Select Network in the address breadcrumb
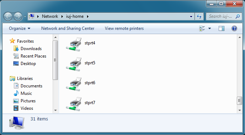 (x=50, y=16)
